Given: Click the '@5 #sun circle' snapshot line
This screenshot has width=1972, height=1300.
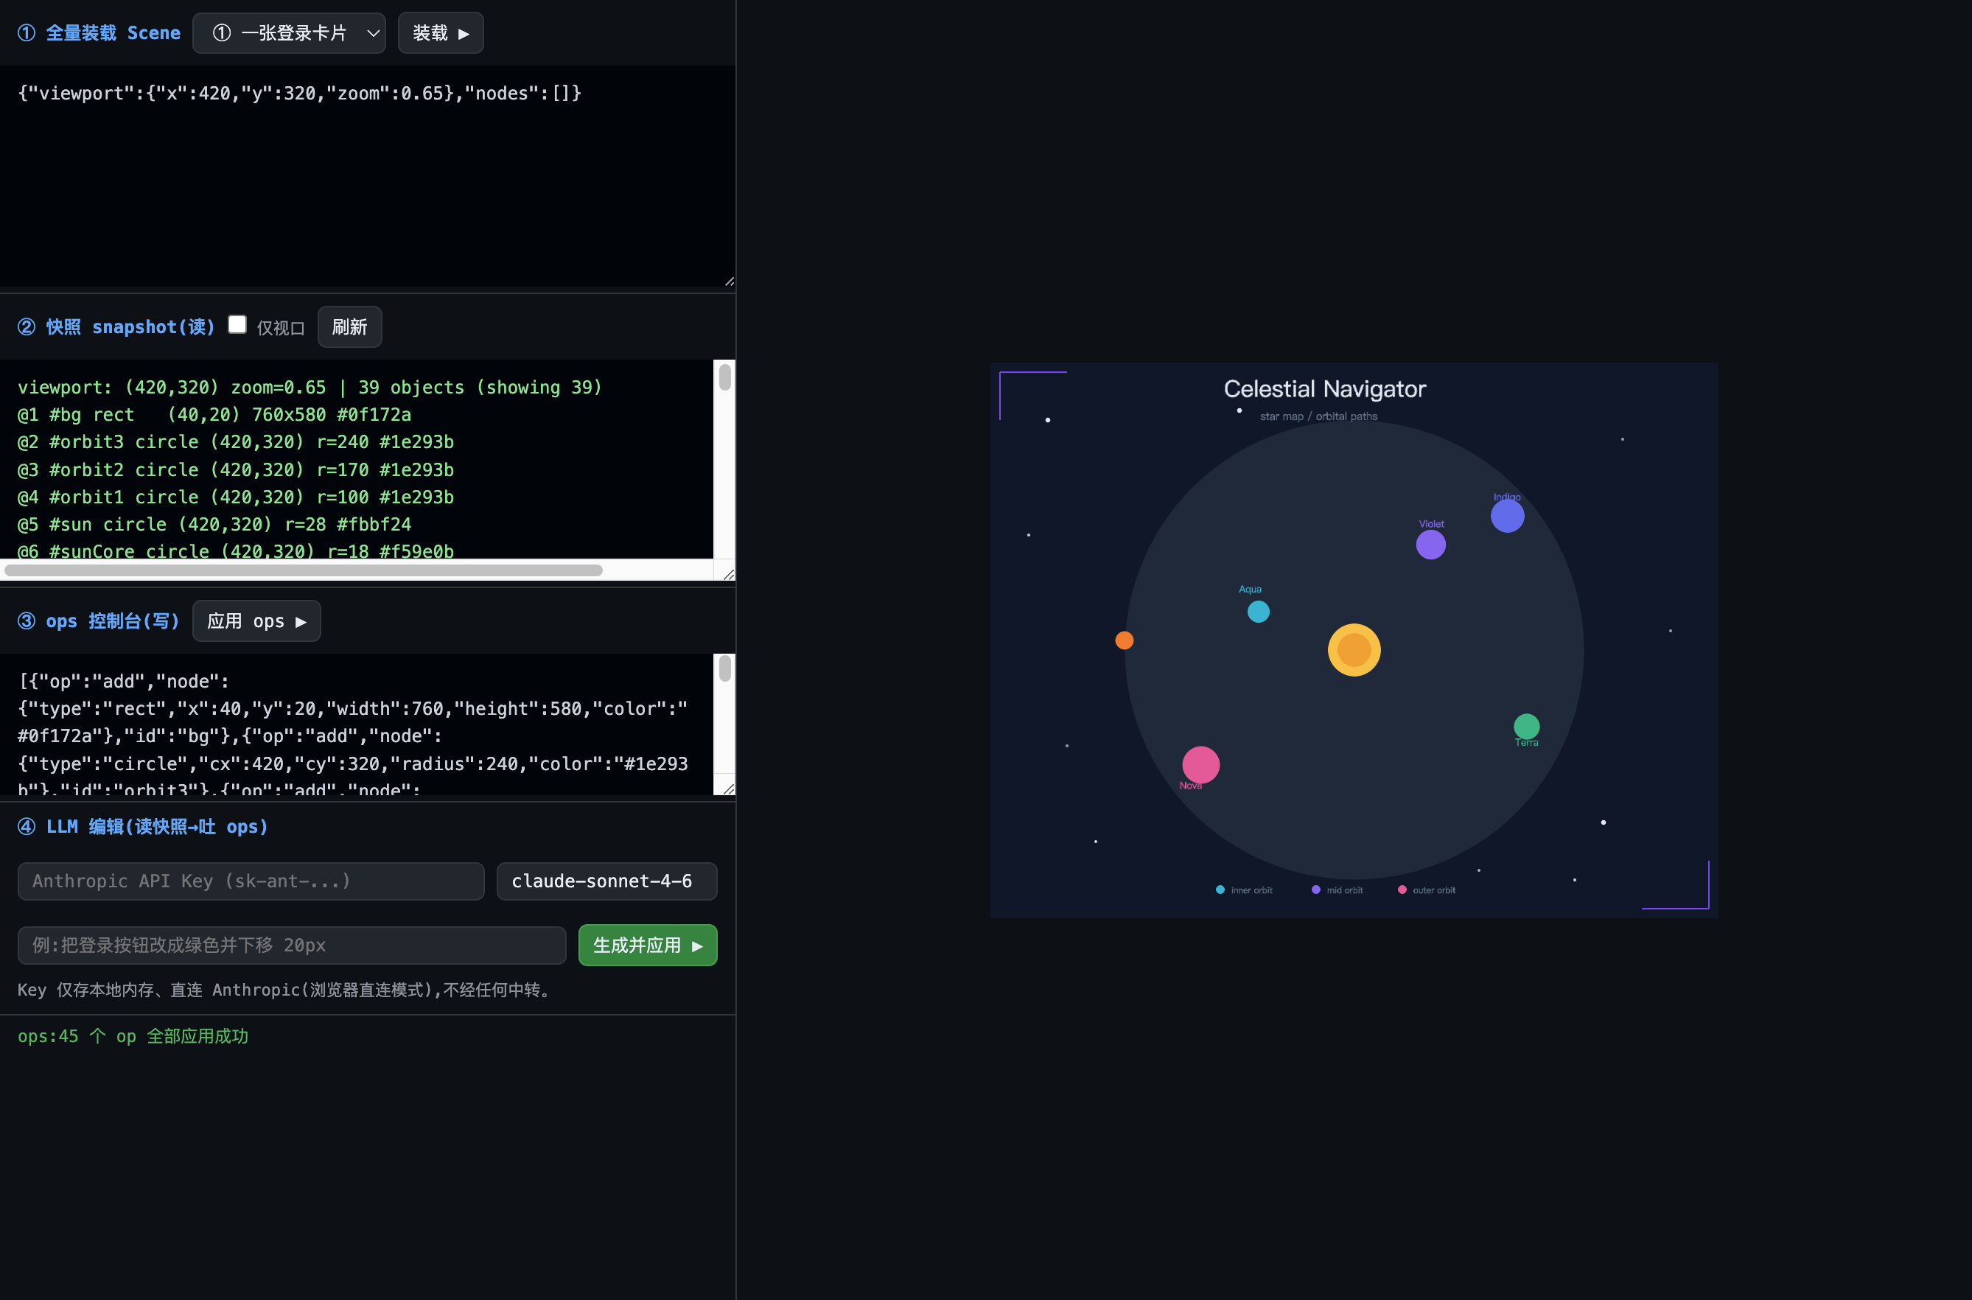Looking at the screenshot, I should click(x=214, y=525).
